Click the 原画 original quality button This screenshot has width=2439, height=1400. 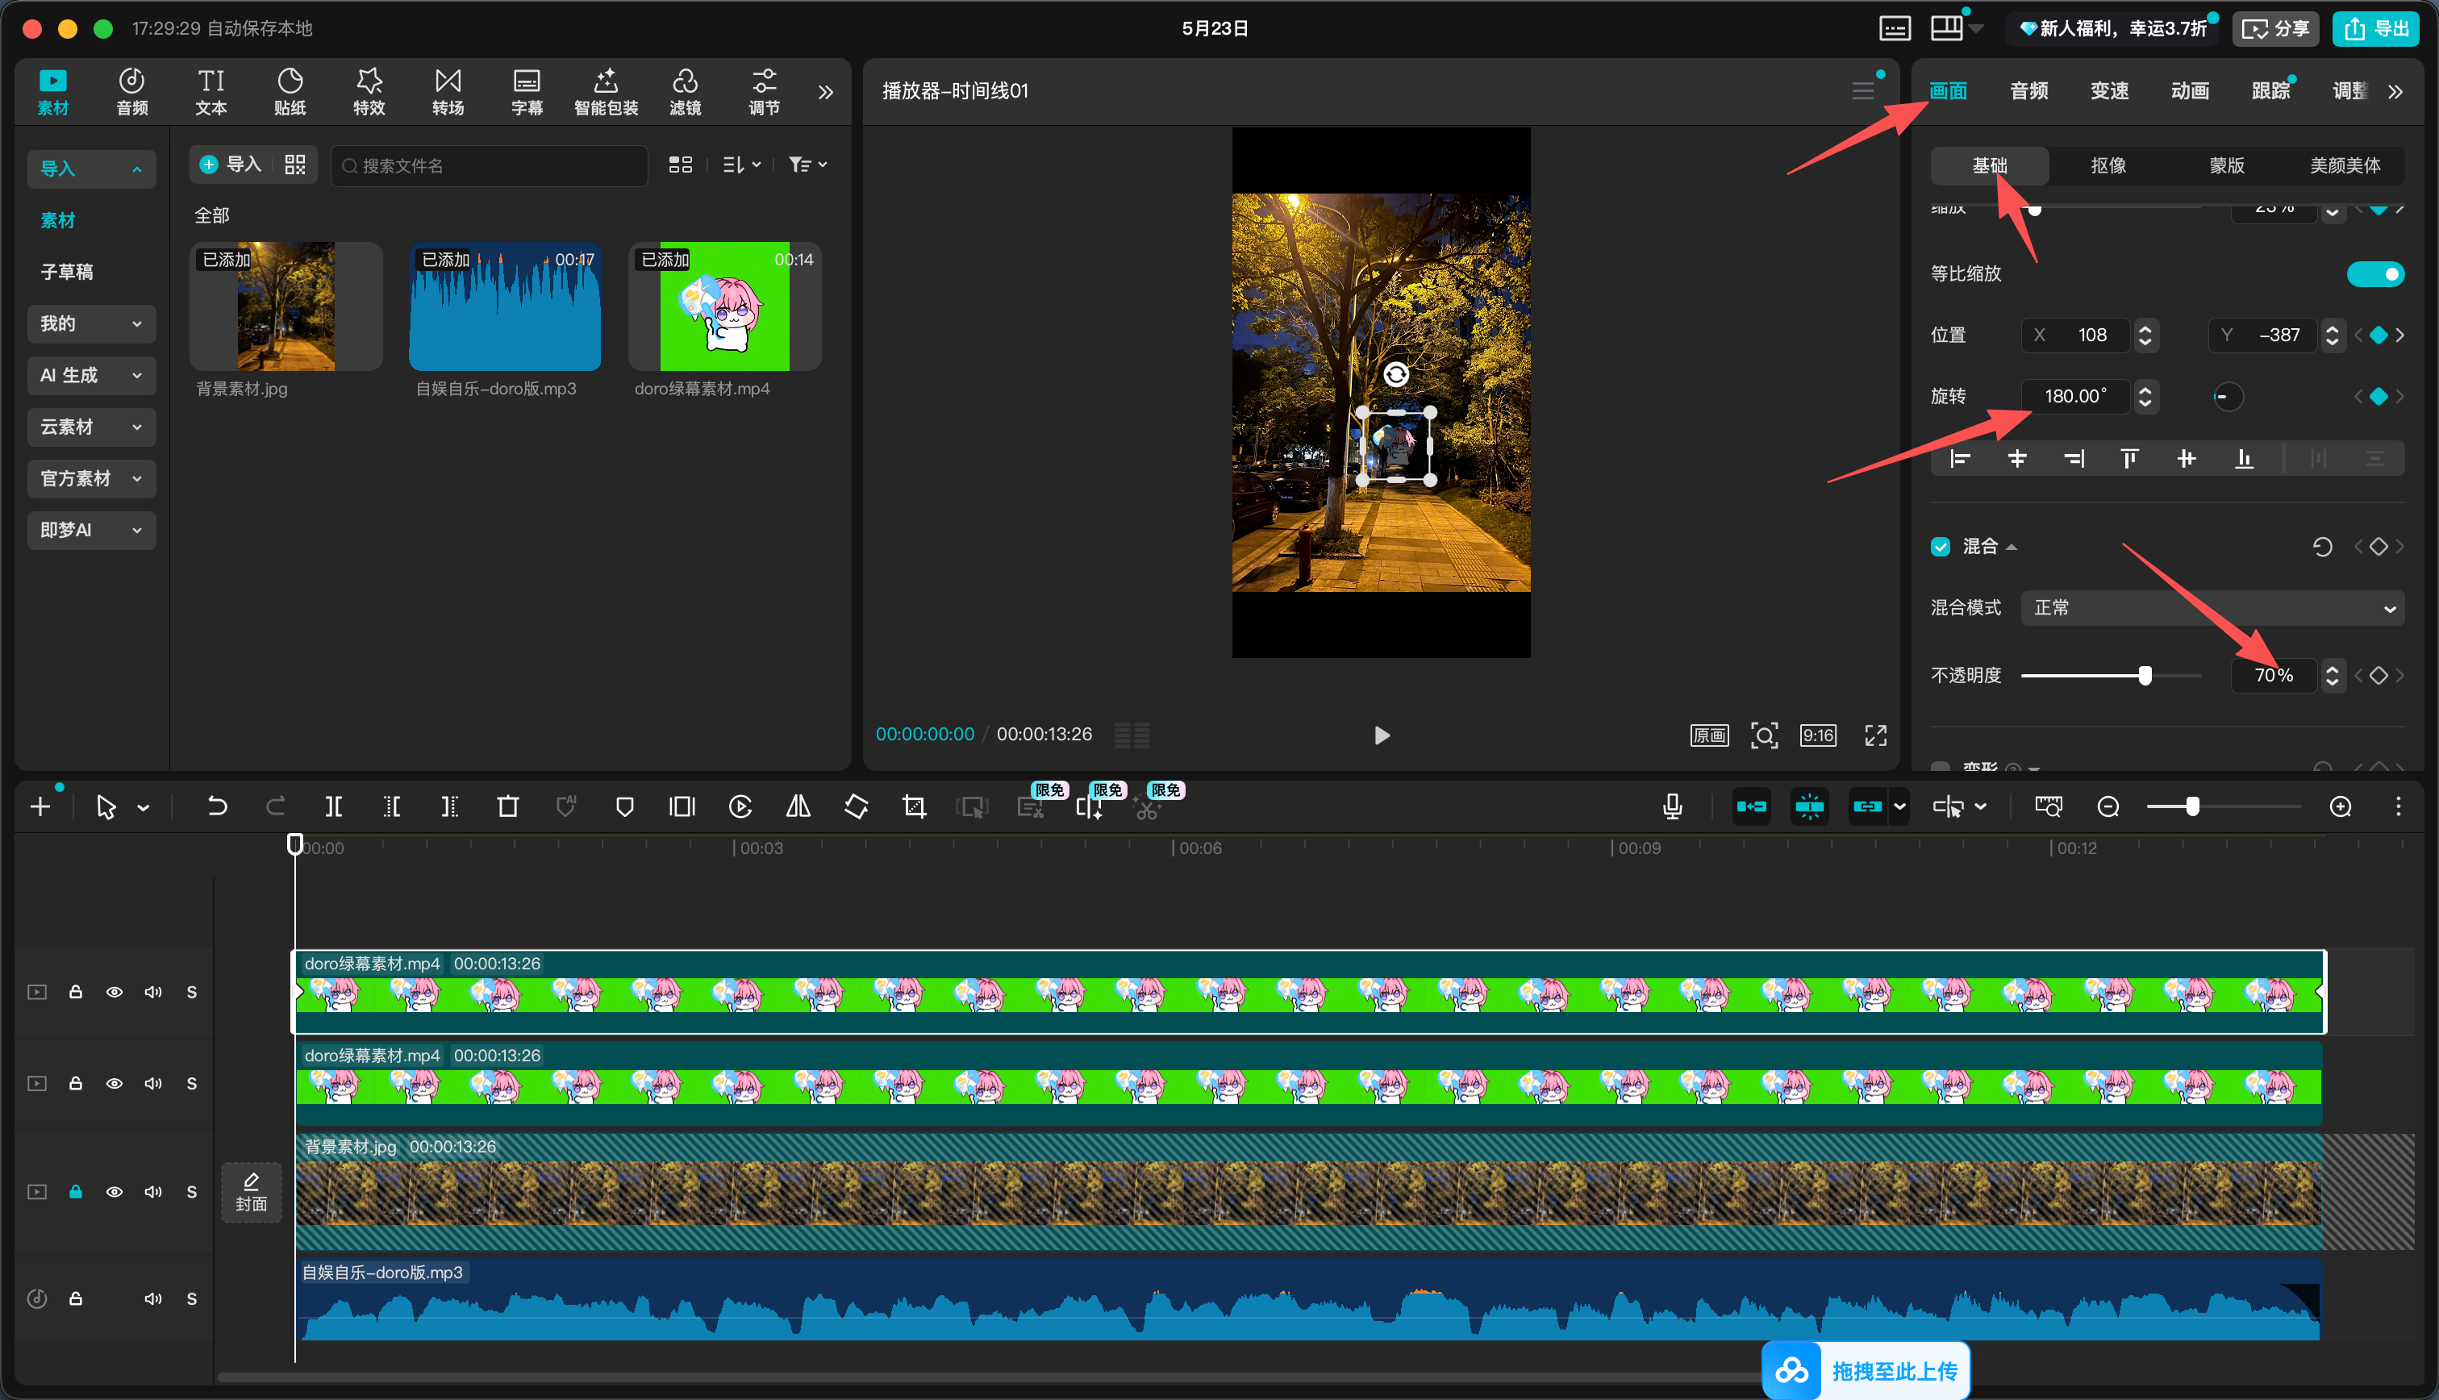(1709, 735)
